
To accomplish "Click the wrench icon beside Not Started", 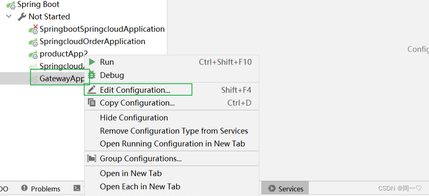I will point(22,17).
